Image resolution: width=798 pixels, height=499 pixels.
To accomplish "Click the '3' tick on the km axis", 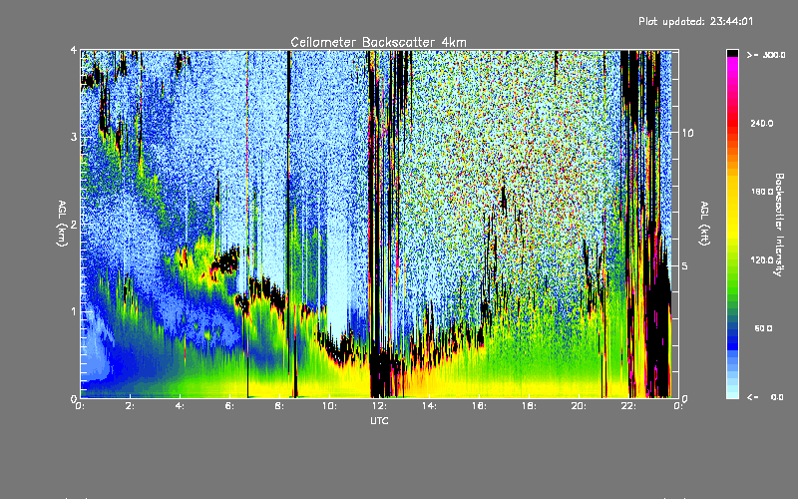I will click(74, 137).
